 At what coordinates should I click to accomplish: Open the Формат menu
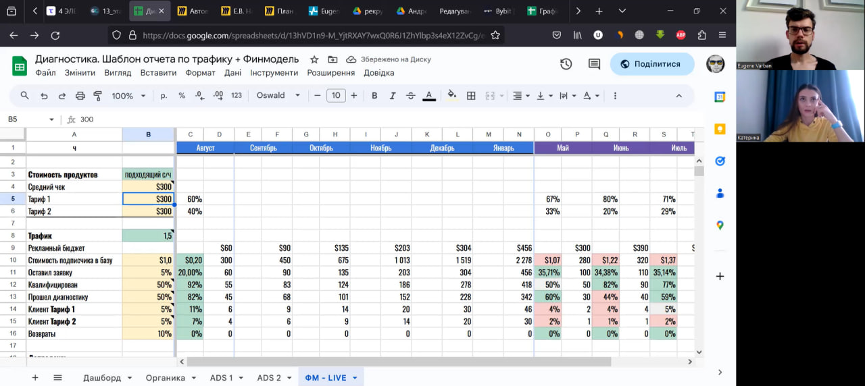pos(200,73)
